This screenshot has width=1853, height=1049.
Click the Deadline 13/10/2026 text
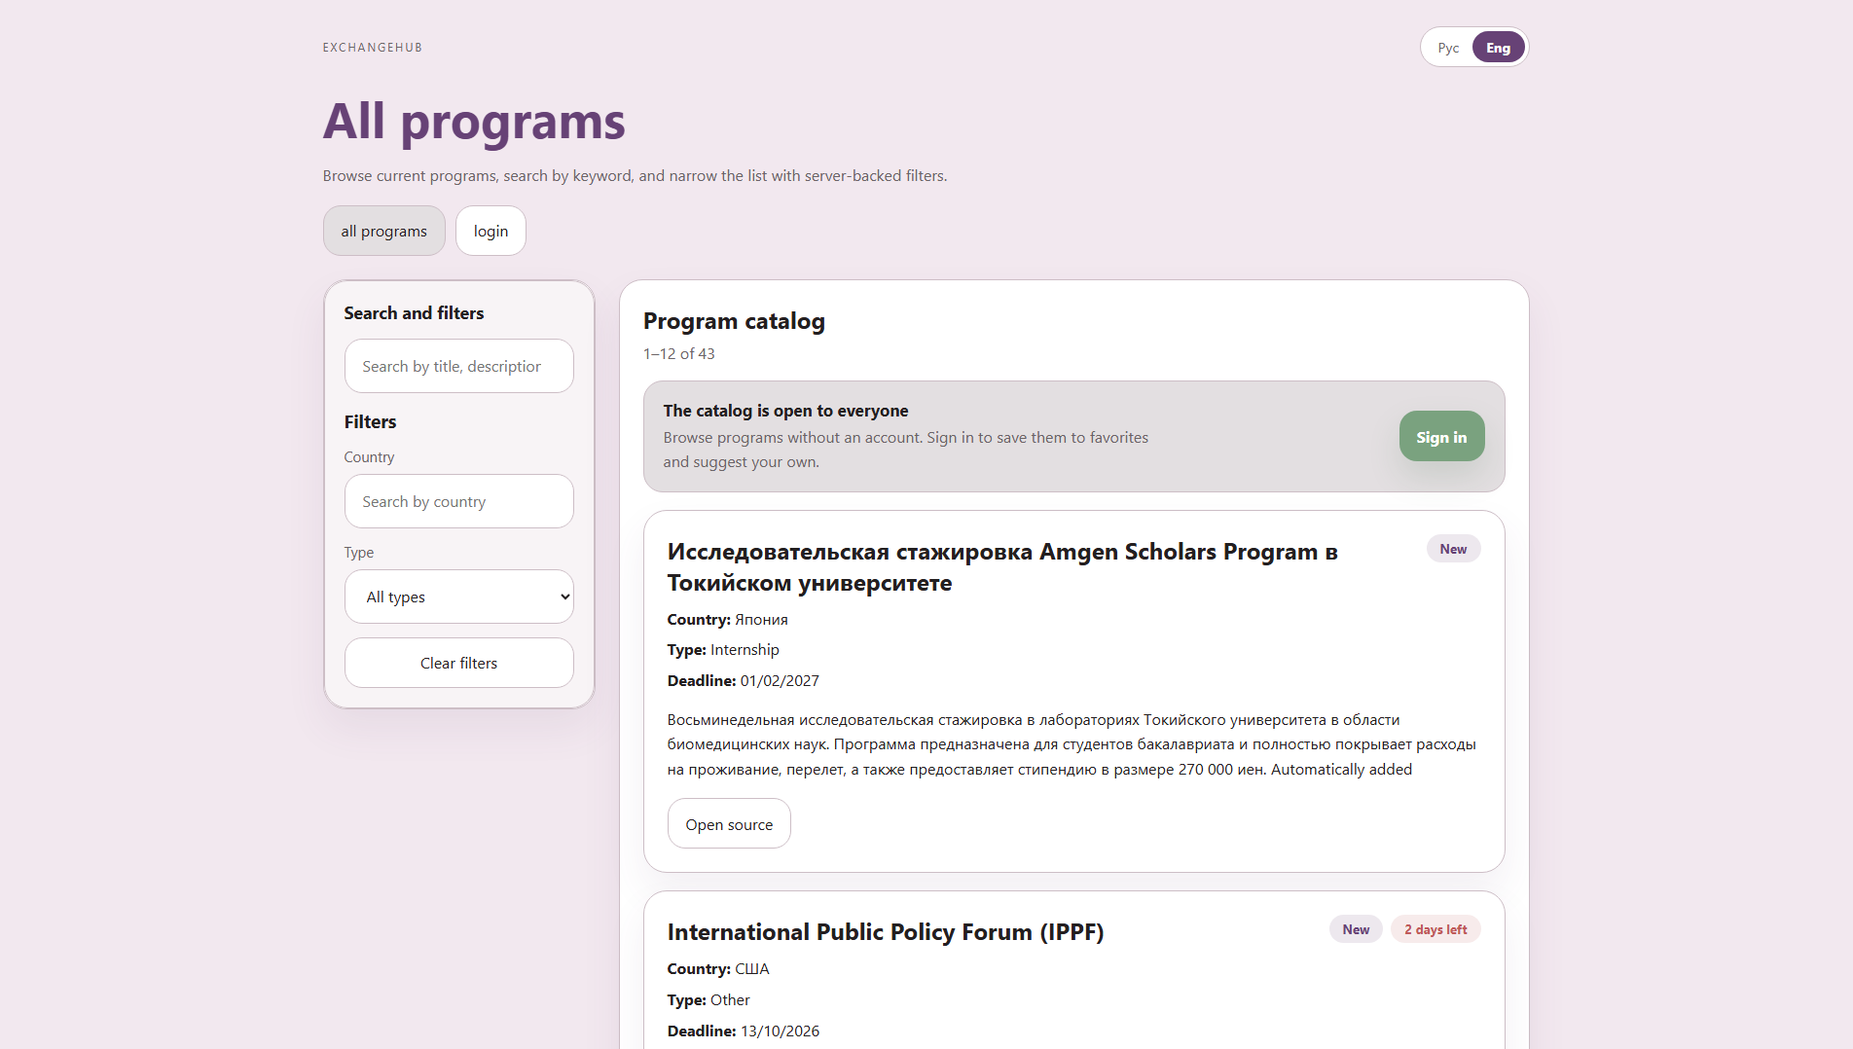744,1031
